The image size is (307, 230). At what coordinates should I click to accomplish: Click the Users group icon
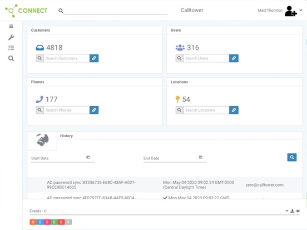(x=180, y=48)
